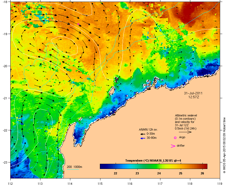Click the longitude axis label 114

tap(70, 184)
